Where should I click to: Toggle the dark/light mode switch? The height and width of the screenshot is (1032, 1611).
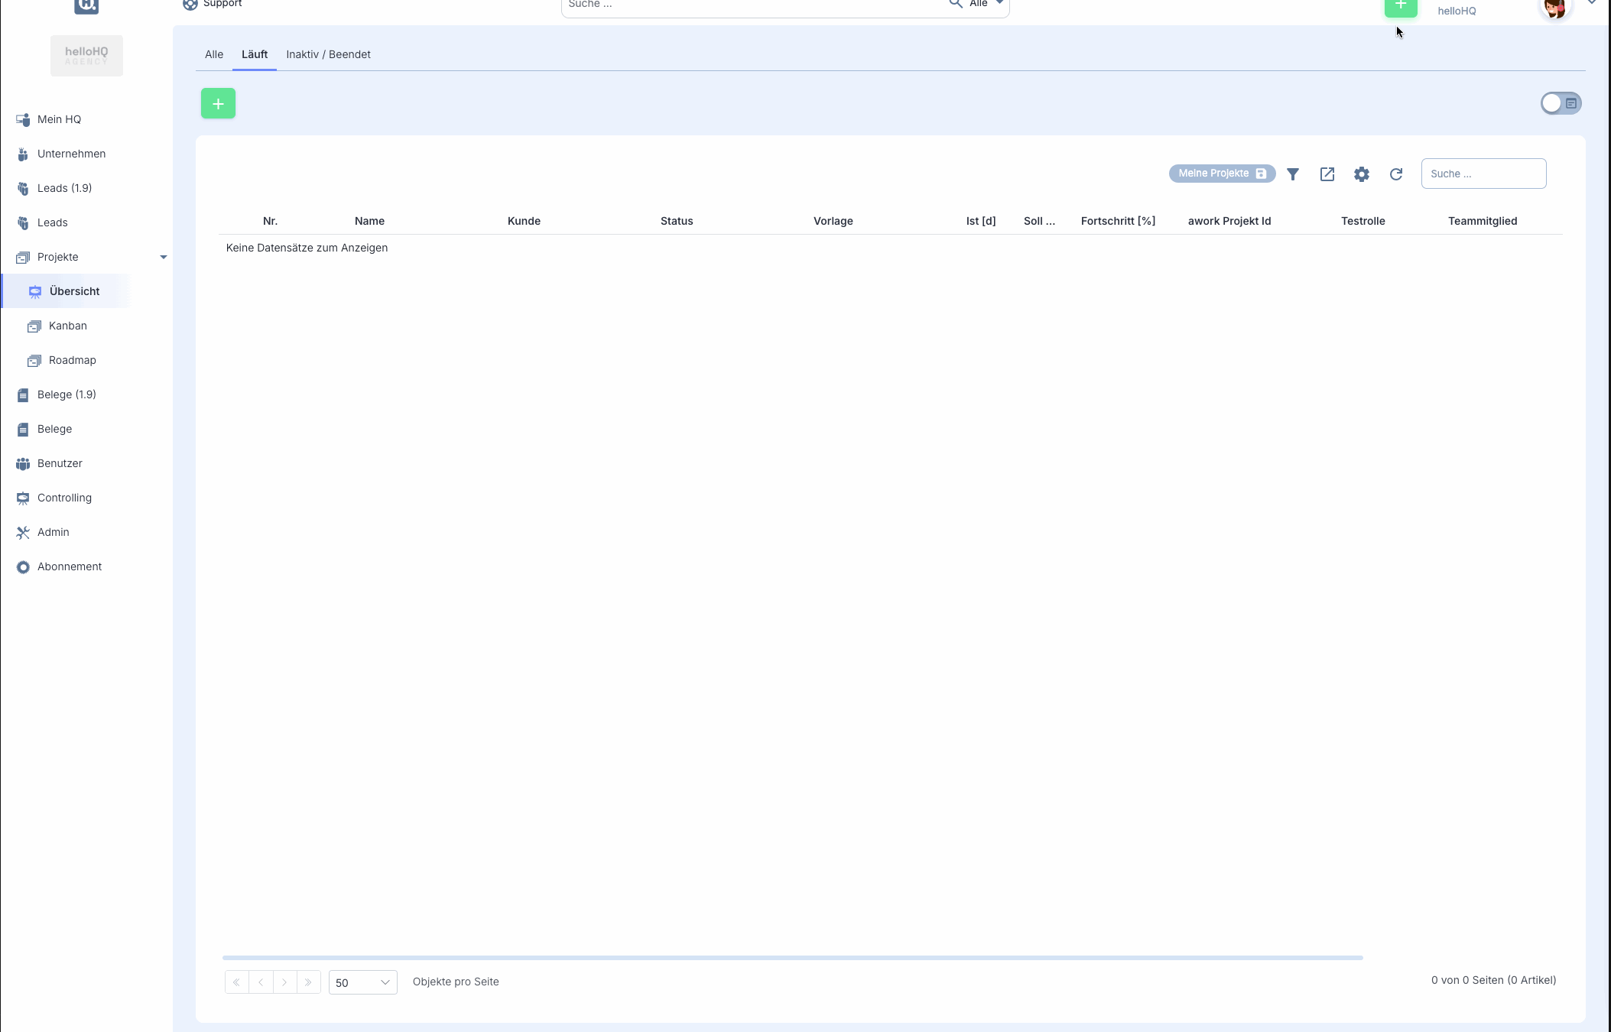coord(1561,103)
